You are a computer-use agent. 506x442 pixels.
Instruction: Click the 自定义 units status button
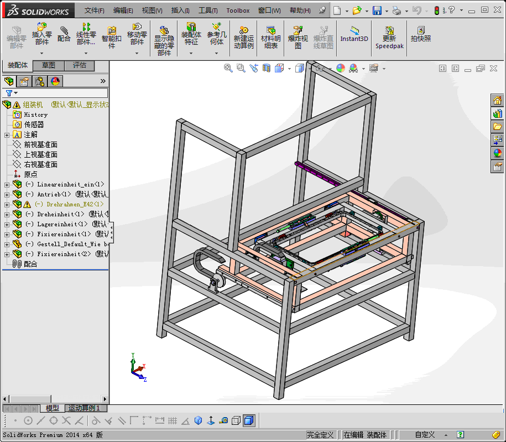coord(425,435)
